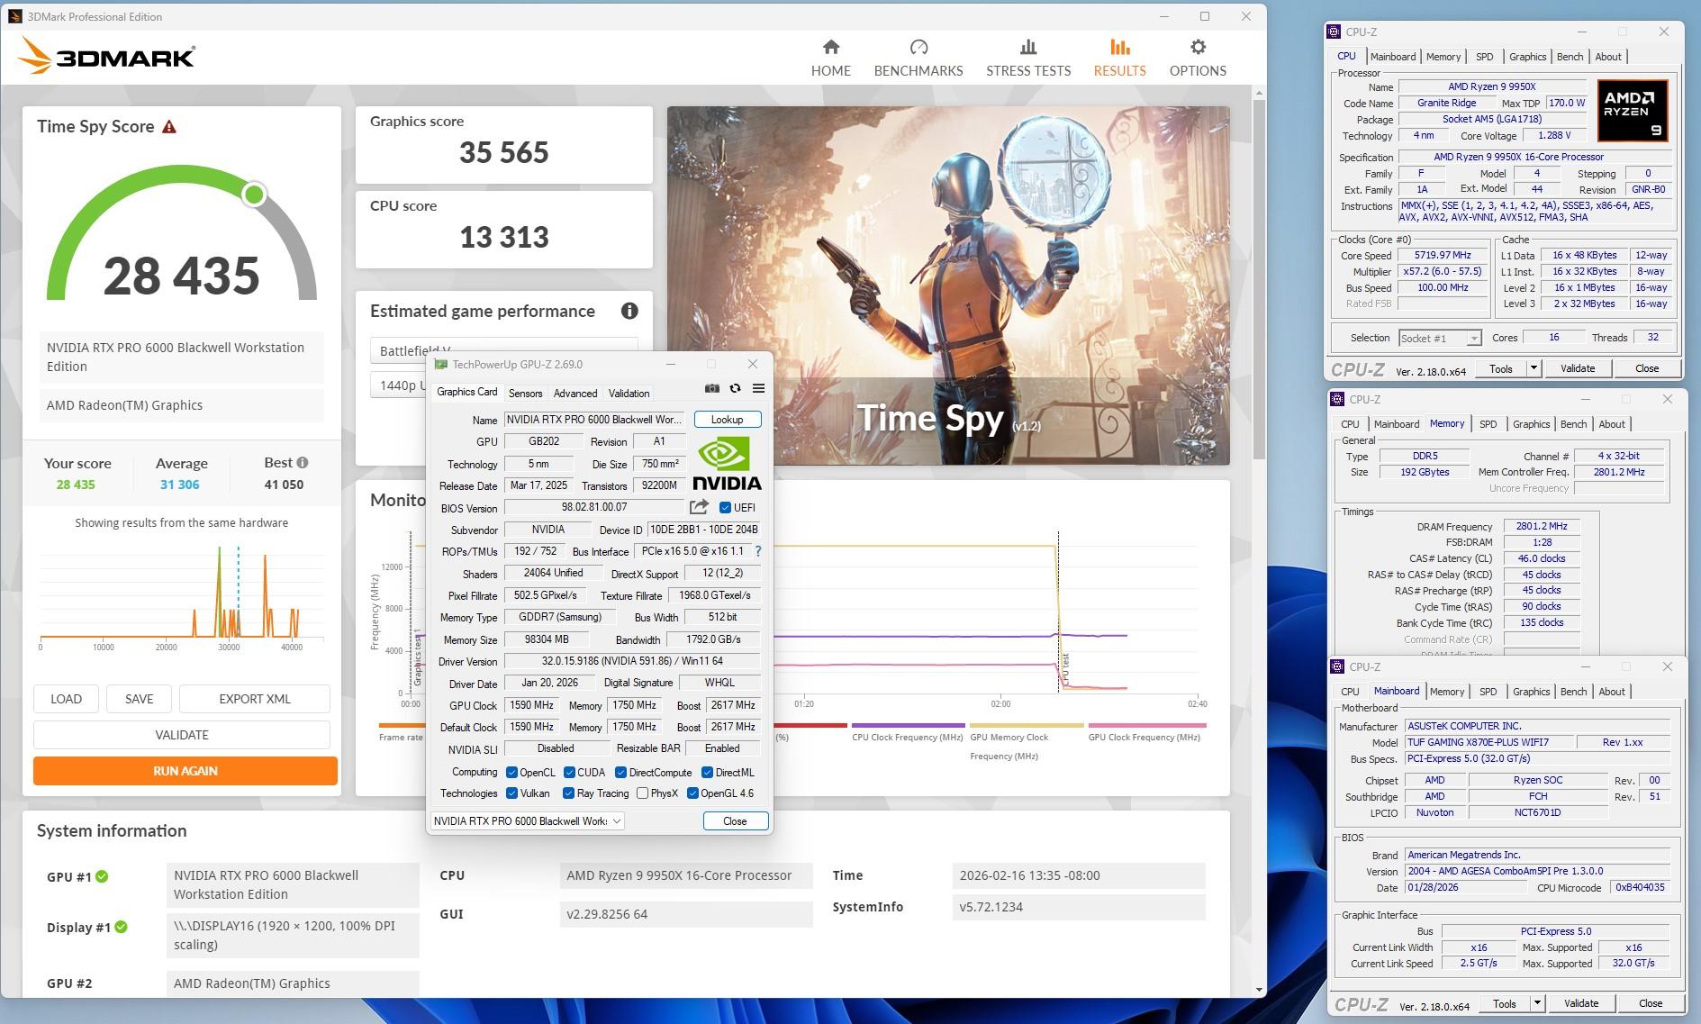Open the 3DMark Options gear icon
The height and width of the screenshot is (1024, 1701).
pos(1197,48)
